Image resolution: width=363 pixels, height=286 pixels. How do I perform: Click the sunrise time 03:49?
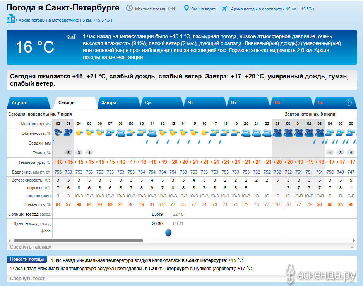tap(157, 214)
